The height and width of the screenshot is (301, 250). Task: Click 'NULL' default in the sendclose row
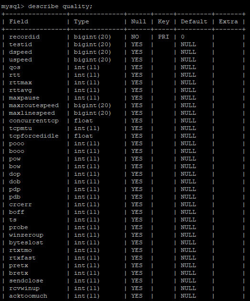point(188,281)
